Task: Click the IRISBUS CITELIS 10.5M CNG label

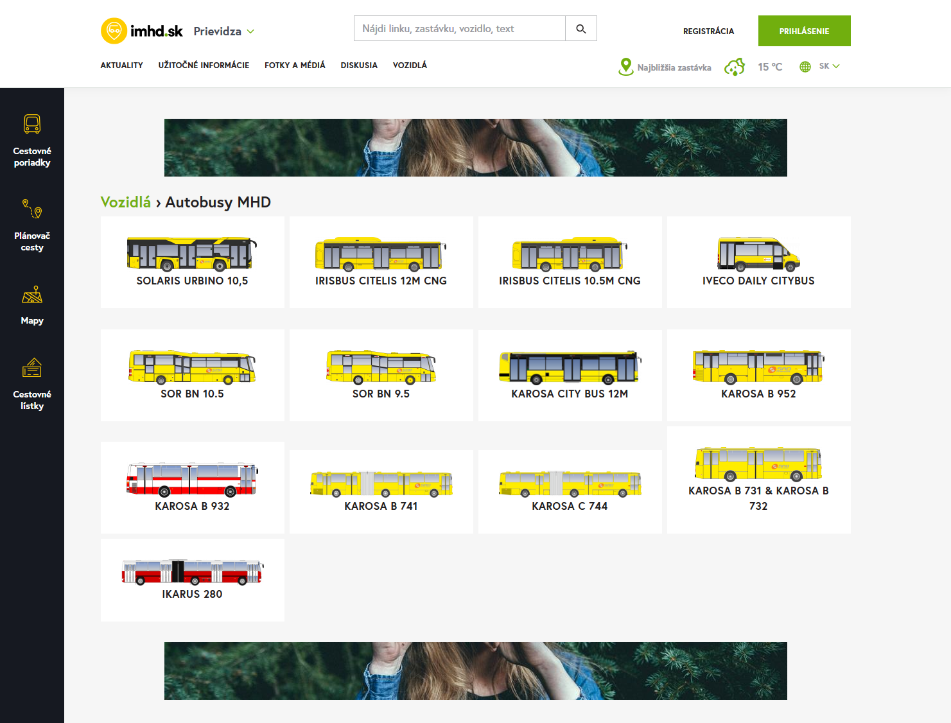Action: tap(570, 281)
